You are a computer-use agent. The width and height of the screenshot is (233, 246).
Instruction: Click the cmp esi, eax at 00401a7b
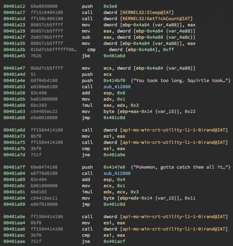[x=103, y=148]
